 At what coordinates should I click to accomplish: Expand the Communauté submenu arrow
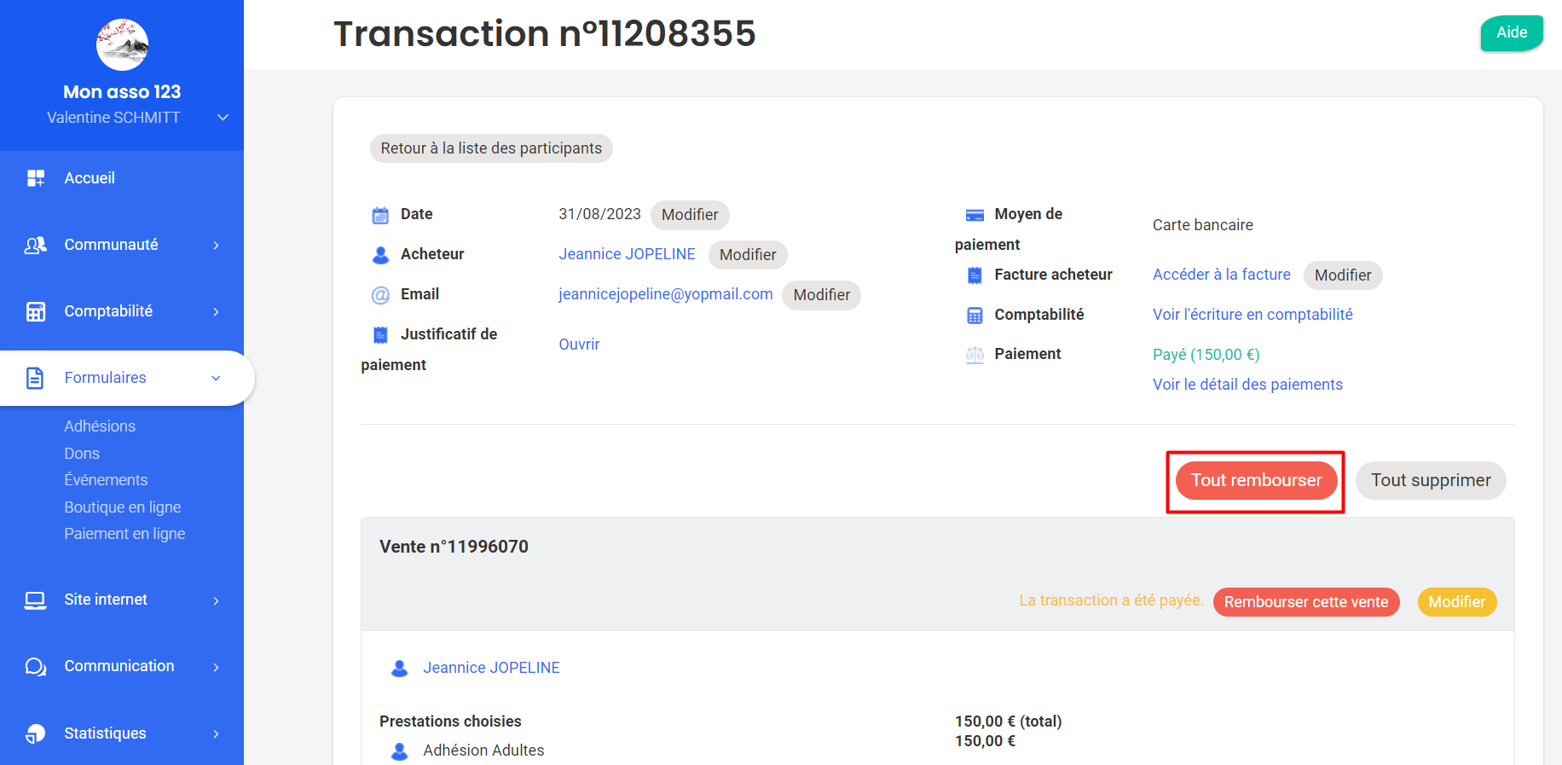pyautogui.click(x=216, y=246)
